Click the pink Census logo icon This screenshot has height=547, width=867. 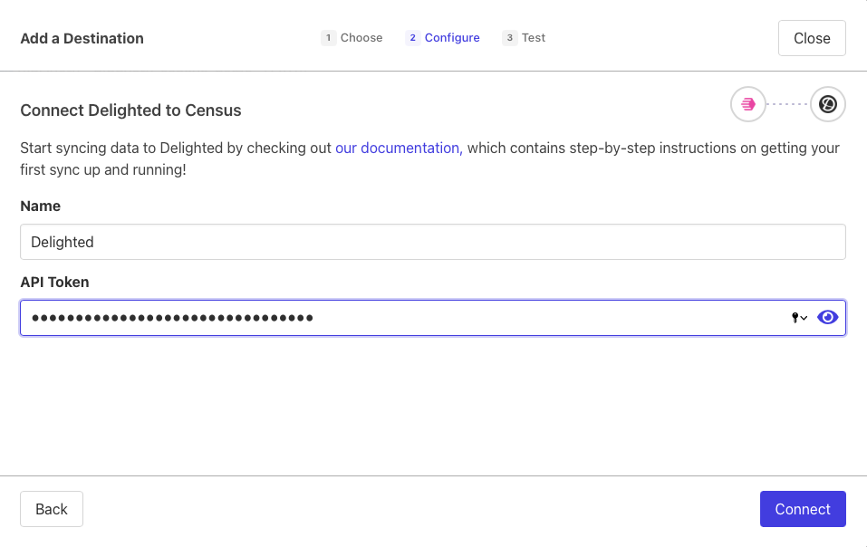pyautogui.click(x=748, y=104)
